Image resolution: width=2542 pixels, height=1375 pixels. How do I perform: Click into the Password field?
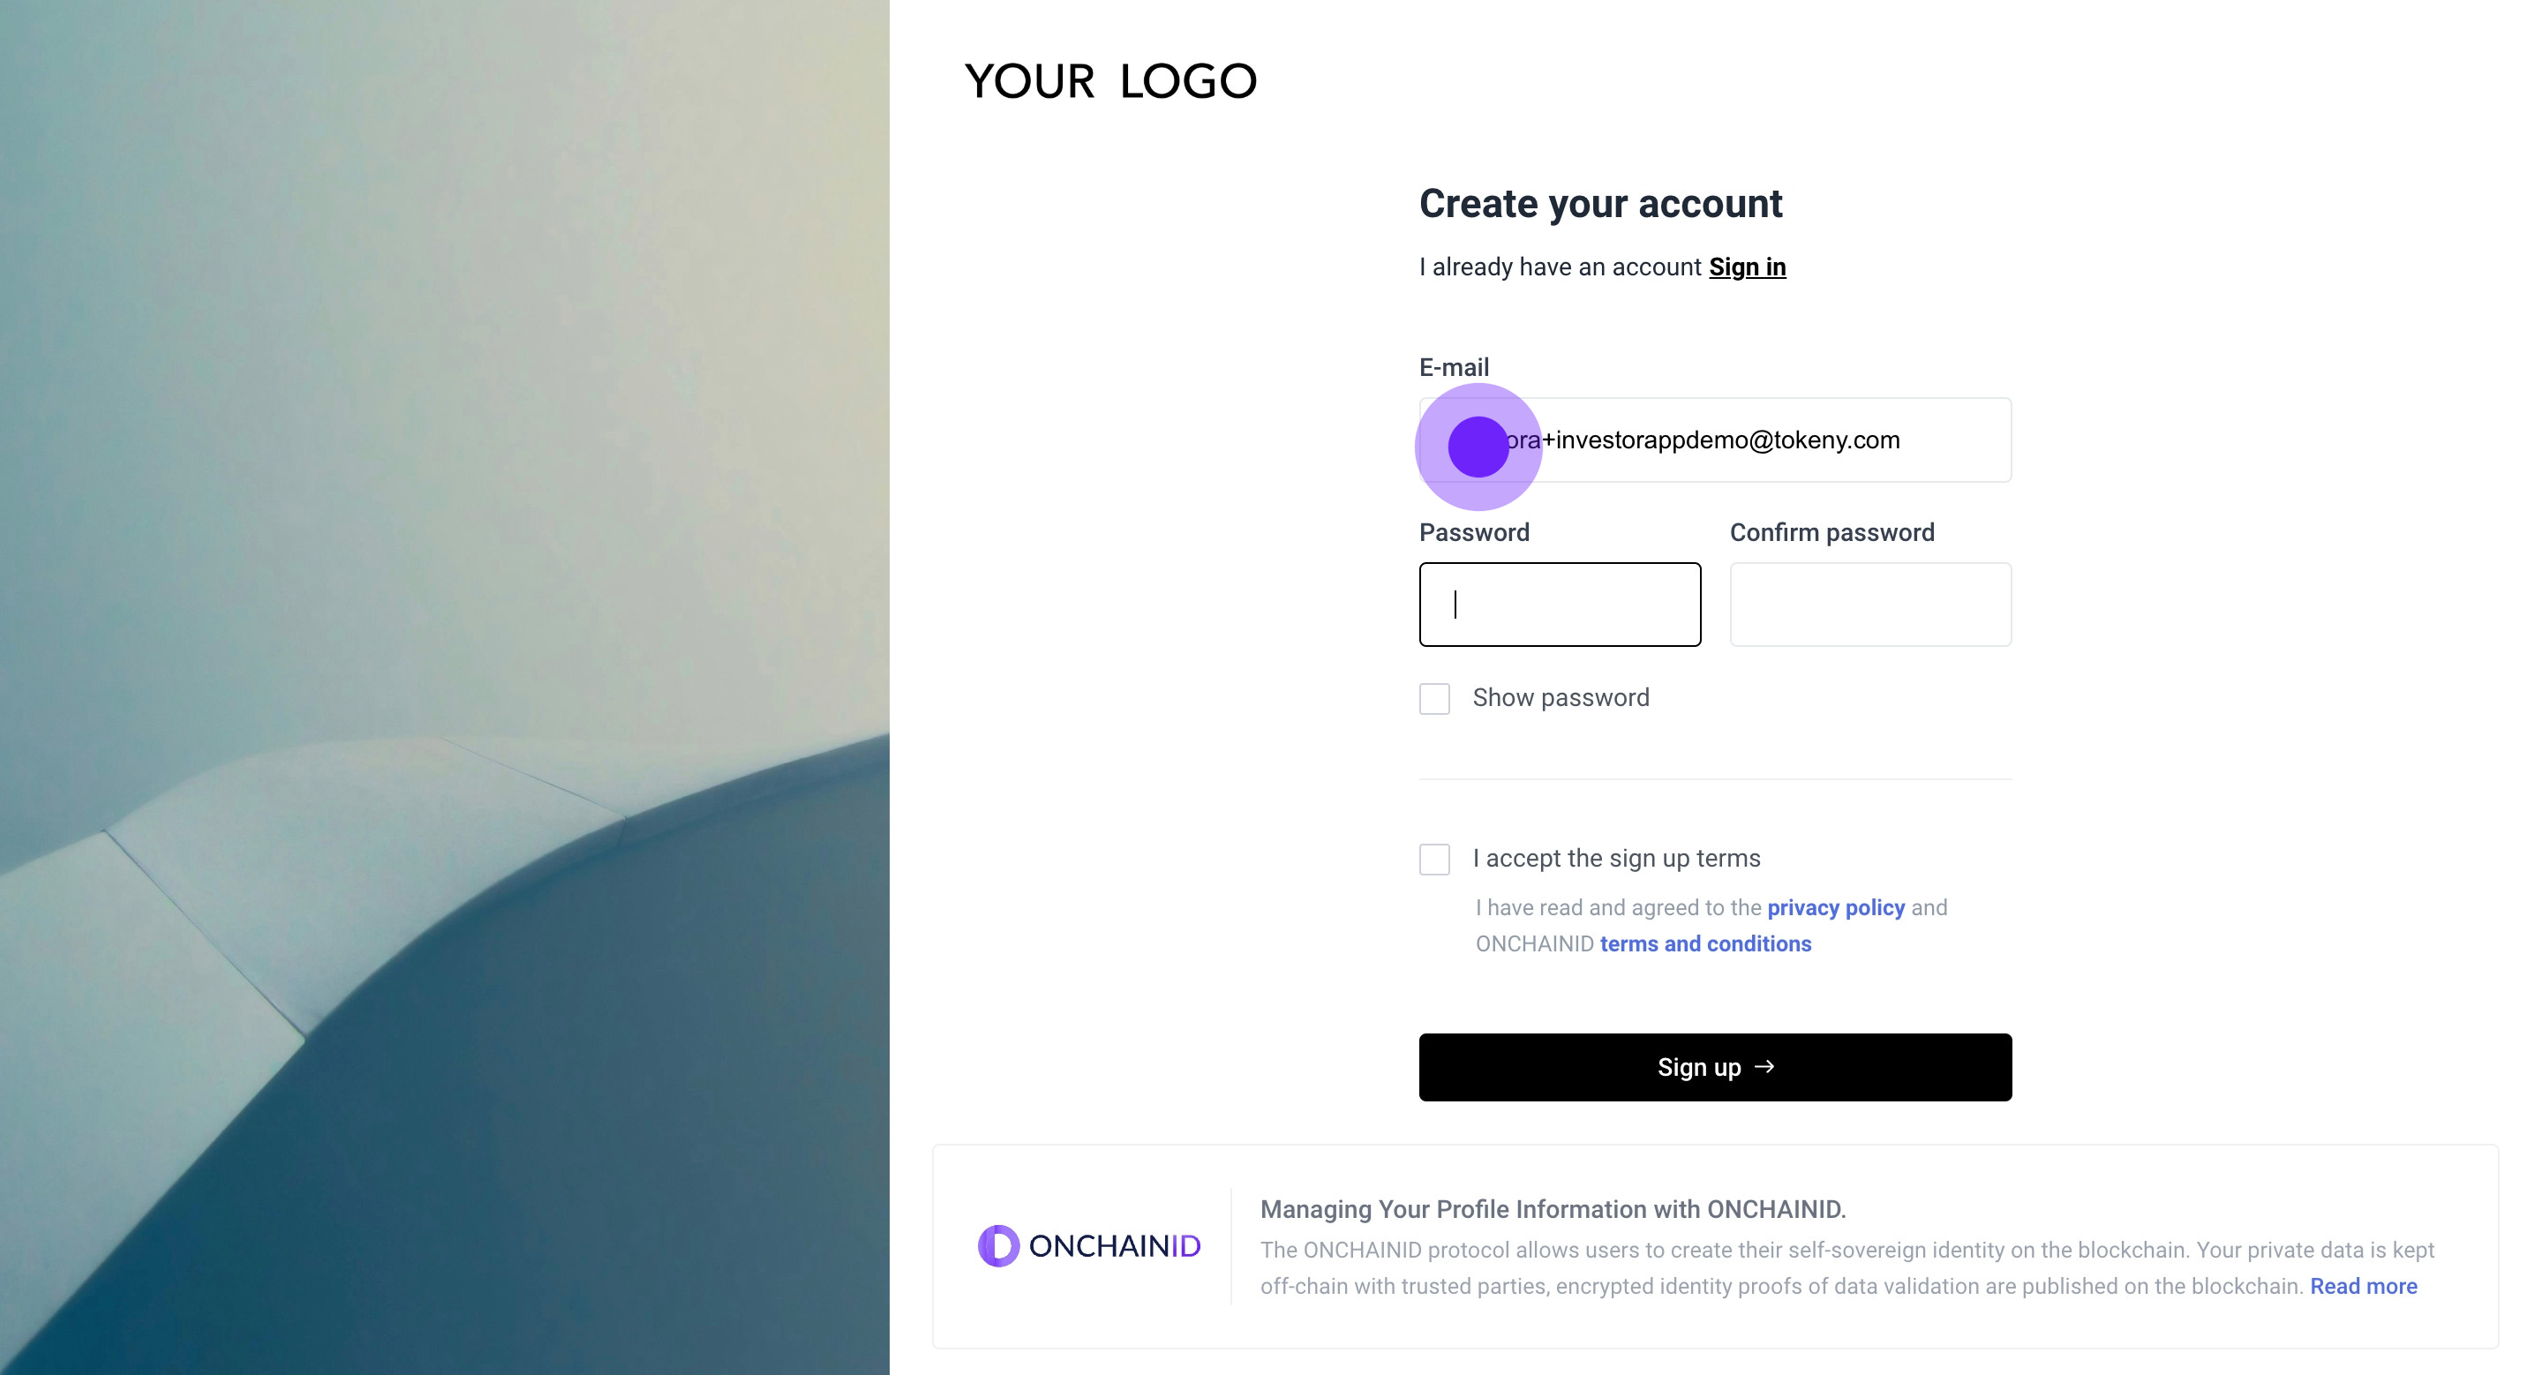[1559, 605]
